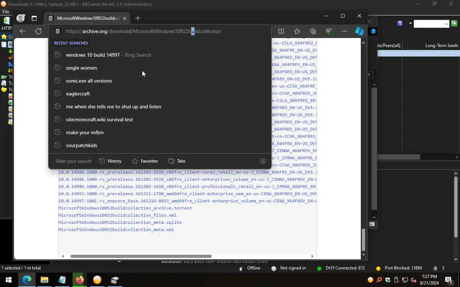The width and height of the screenshot is (460, 287).
Task: Click page horizontal scroll right arrow
Action: tap(312, 256)
